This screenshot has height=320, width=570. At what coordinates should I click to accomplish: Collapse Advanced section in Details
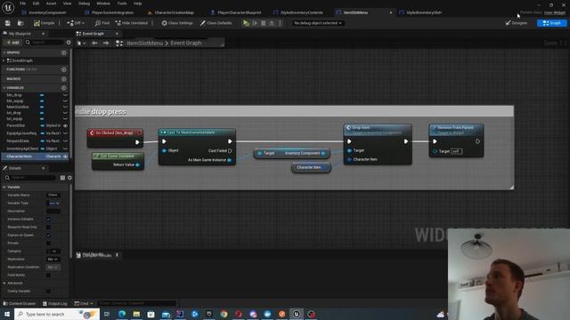coord(4,283)
